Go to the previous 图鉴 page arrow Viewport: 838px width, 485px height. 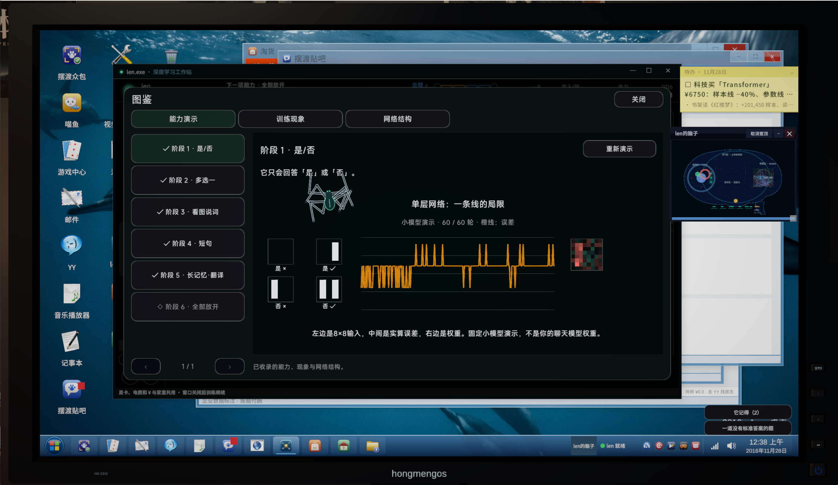pos(146,366)
